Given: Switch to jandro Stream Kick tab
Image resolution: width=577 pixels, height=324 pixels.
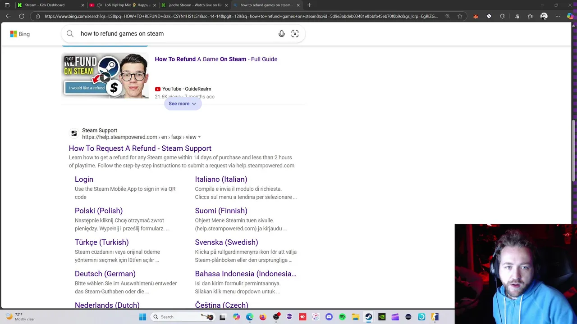Looking at the screenshot, I should coord(195,5).
